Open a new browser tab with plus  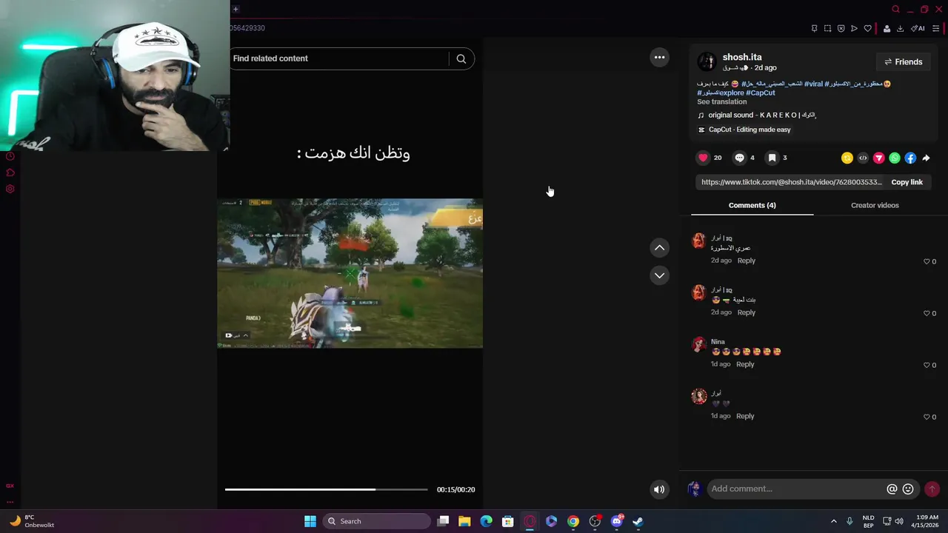click(x=236, y=9)
